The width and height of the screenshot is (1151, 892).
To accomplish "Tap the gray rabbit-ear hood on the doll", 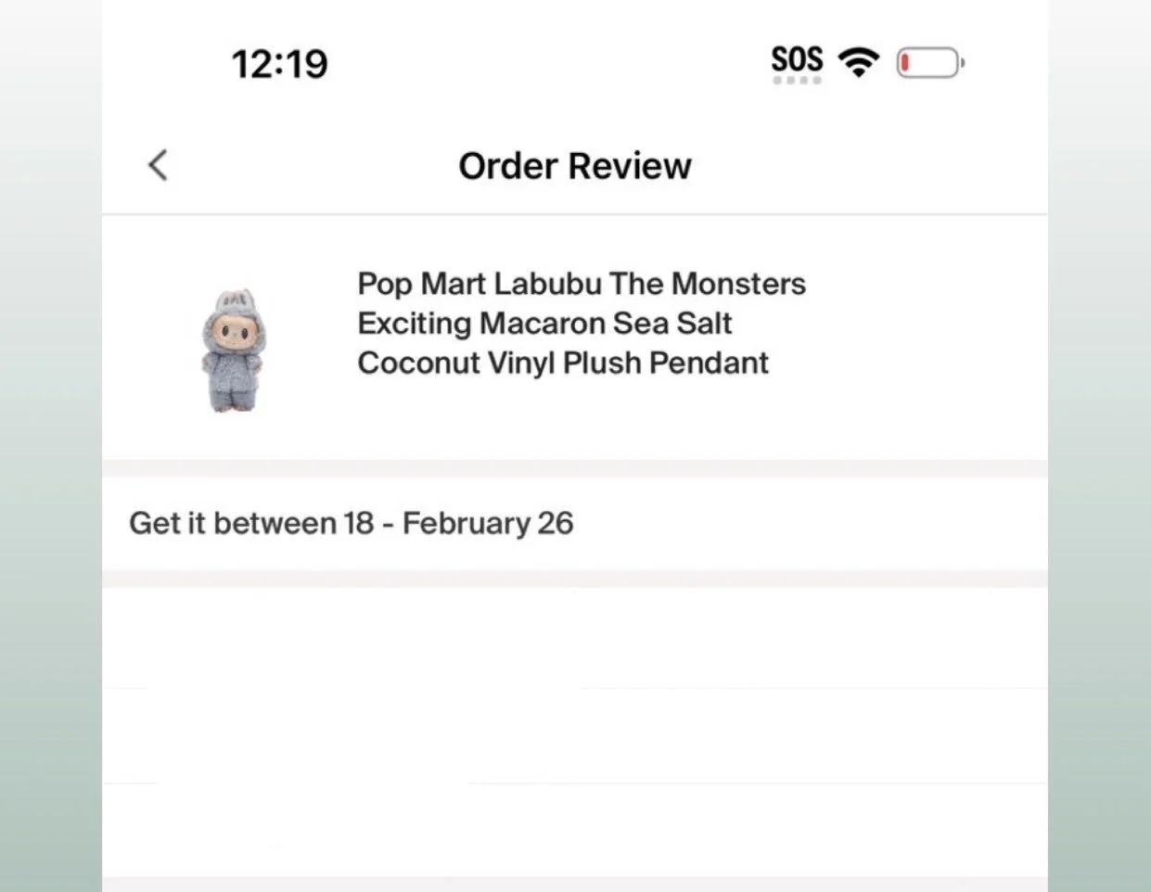I will (233, 301).
